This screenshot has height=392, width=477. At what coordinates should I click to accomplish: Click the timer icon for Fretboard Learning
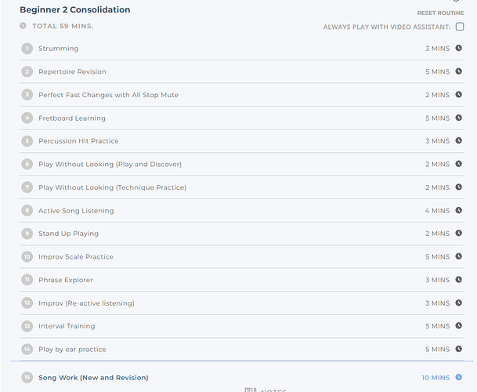coord(459,118)
